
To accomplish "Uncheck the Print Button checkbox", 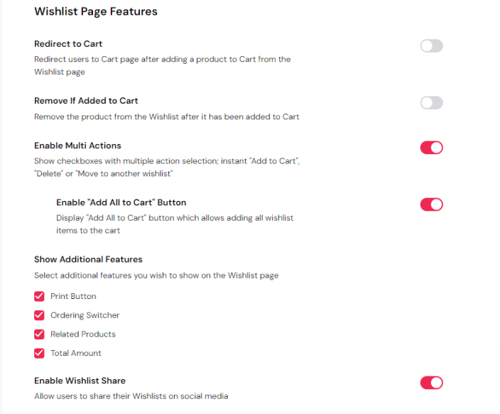I will tap(40, 296).
